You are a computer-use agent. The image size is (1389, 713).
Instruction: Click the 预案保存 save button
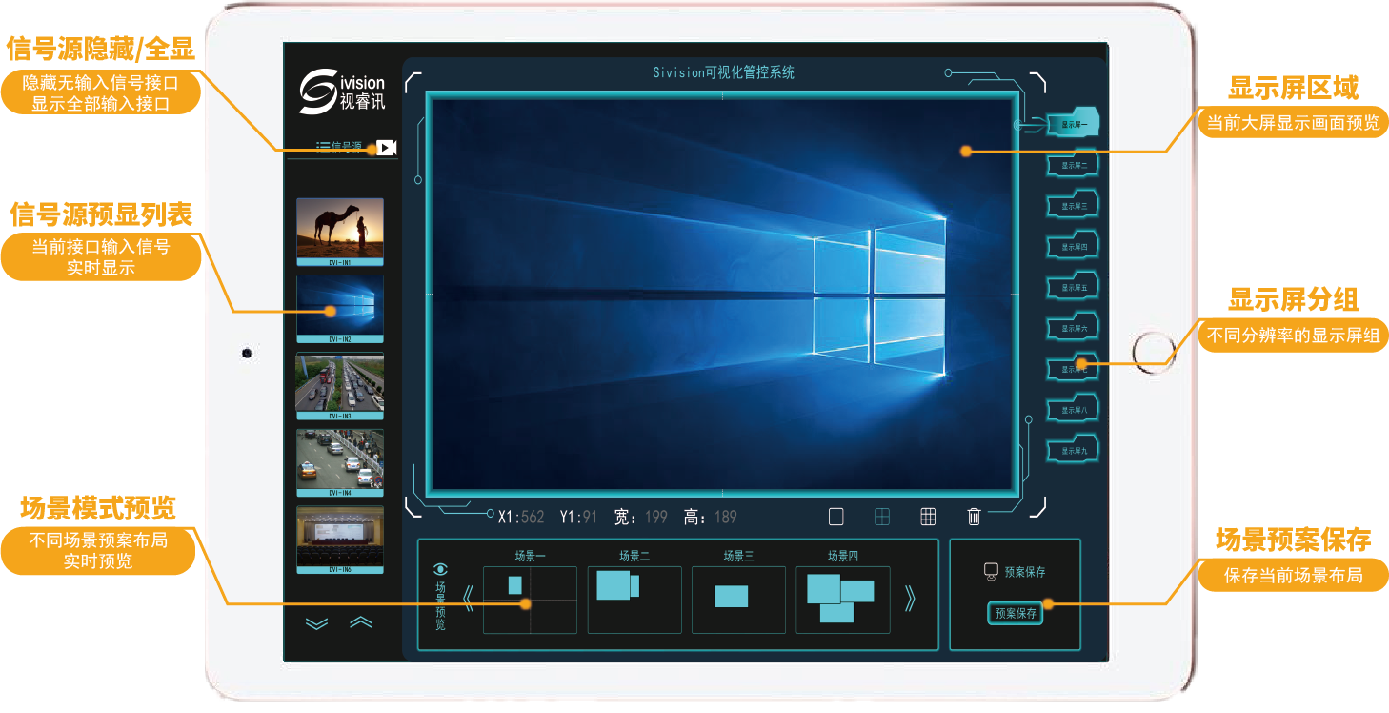(1016, 614)
